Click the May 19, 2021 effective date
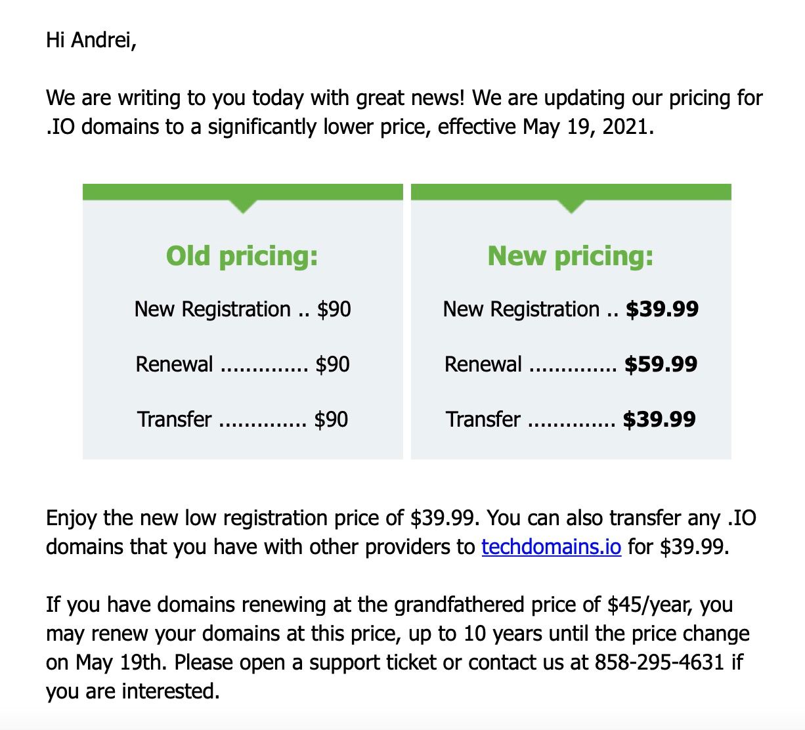The height and width of the screenshot is (730, 805). click(x=588, y=127)
